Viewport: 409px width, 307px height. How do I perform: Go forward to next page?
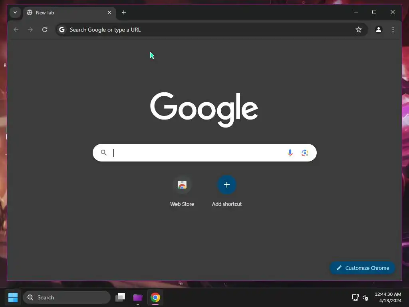click(30, 30)
